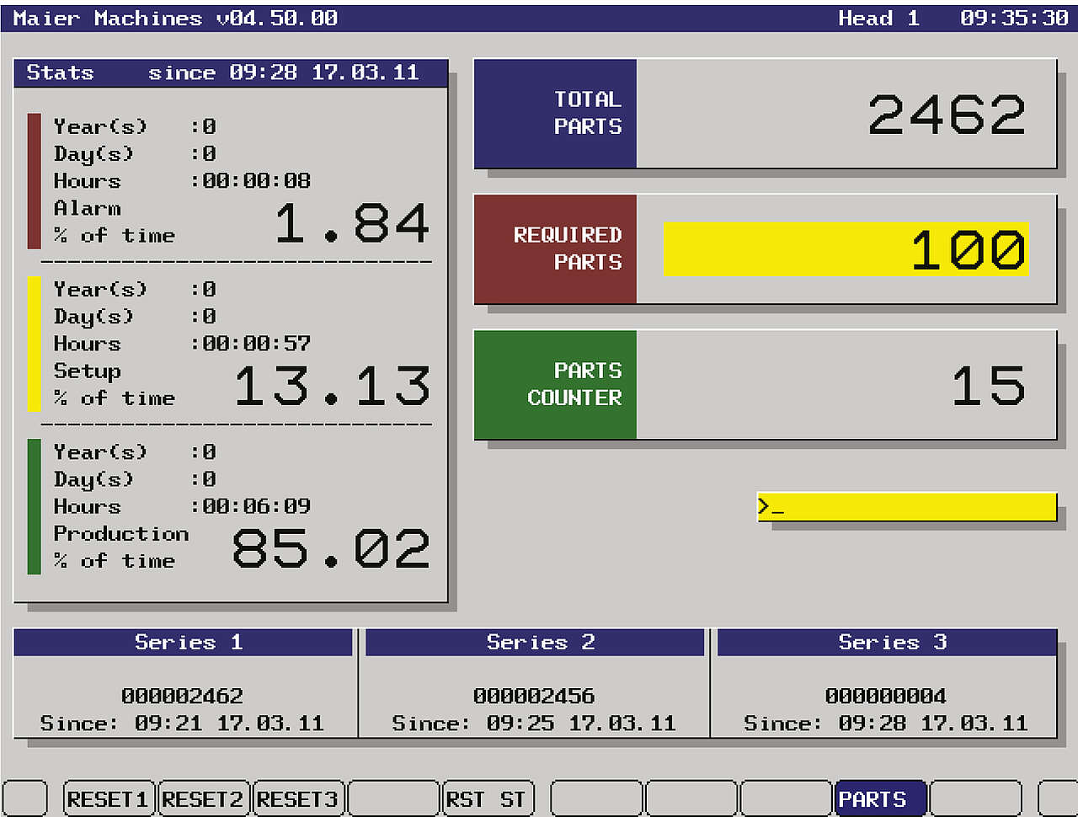The height and width of the screenshot is (817, 1078).
Task: Select the green Parts Counter label
Action: [x=556, y=385]
